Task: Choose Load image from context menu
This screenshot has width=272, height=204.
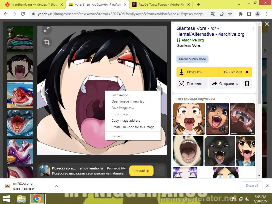Action: pyautogui.click(x=120, y=95)
